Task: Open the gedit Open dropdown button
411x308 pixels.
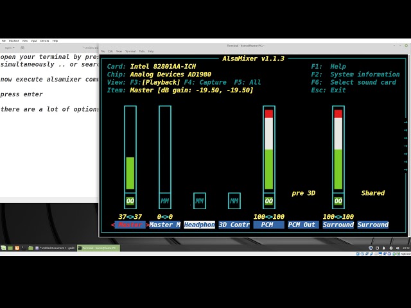Action: tap(10, 48)
